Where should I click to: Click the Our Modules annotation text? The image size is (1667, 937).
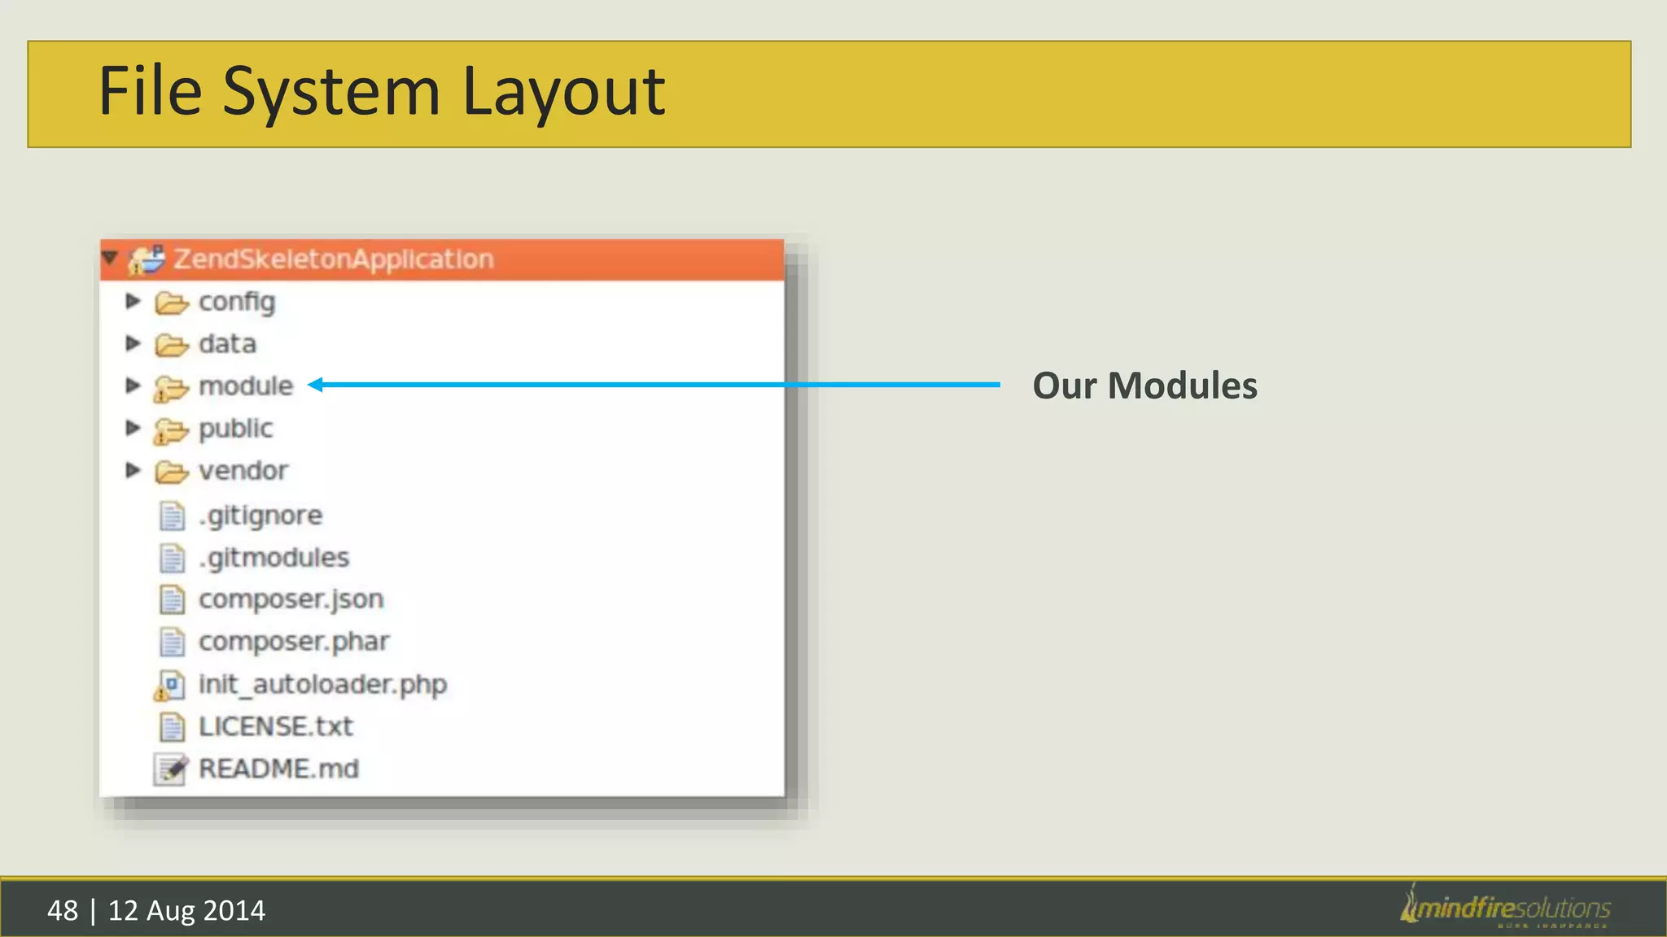coord(1144,386)
